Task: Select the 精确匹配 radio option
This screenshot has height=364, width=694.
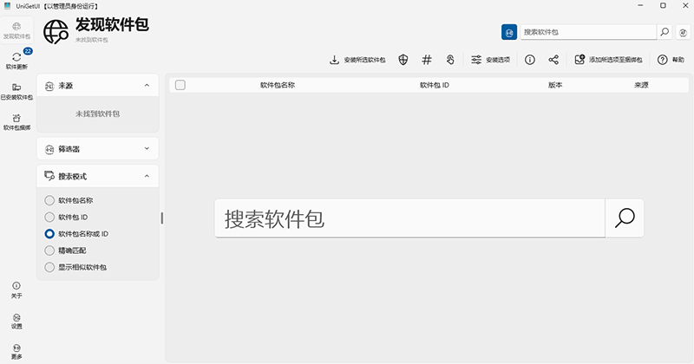Action: tap(49, 250)
